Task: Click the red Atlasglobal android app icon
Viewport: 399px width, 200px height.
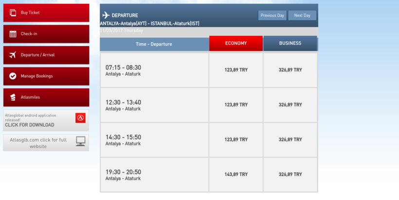Action: tap(80, 118)
